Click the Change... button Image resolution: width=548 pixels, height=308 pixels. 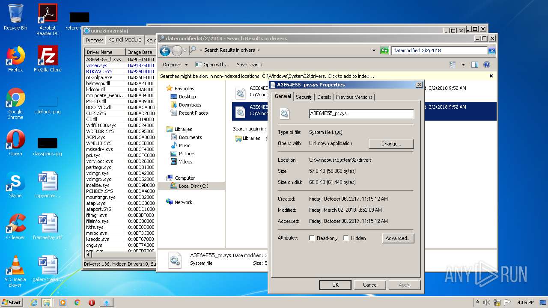pyautogui.click(x=391, y=144)
